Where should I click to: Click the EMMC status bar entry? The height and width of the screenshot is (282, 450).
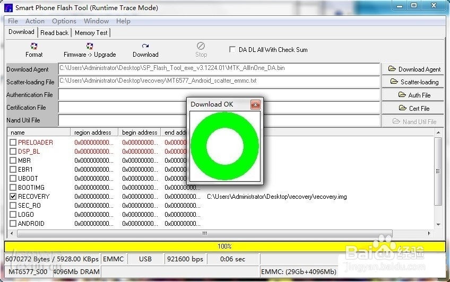pos(114,259)
